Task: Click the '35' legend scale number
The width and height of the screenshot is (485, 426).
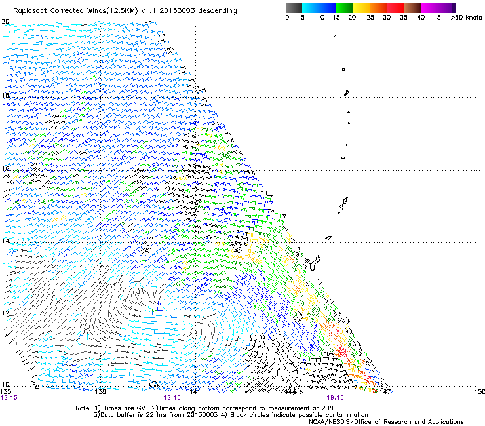Action: coord(404,18)
